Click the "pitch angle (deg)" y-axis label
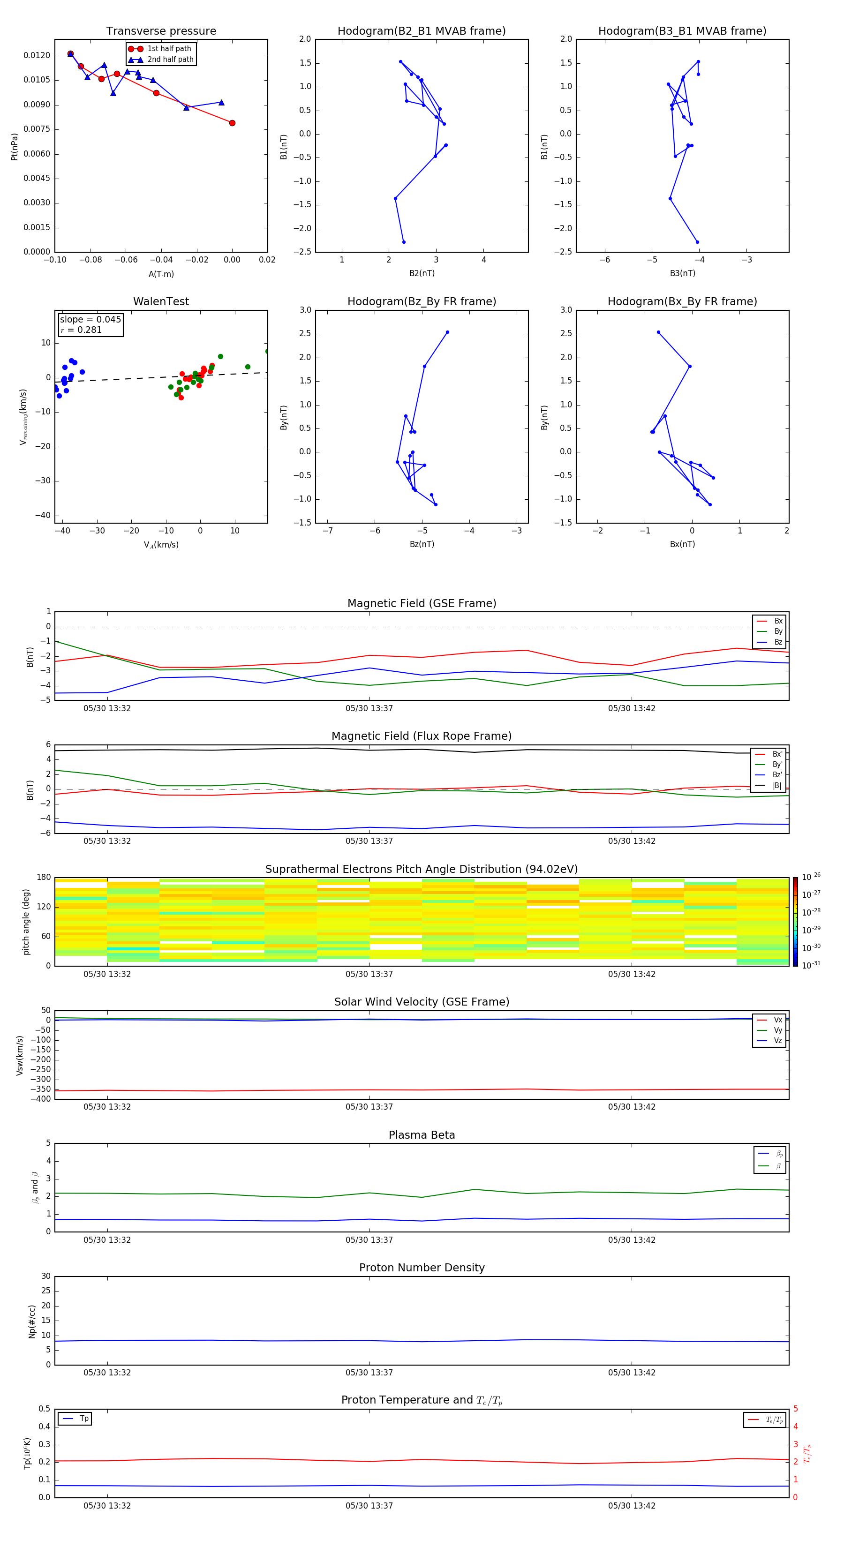The height and width of the screenshot is (1547, 844). click(x=26, y=922)
